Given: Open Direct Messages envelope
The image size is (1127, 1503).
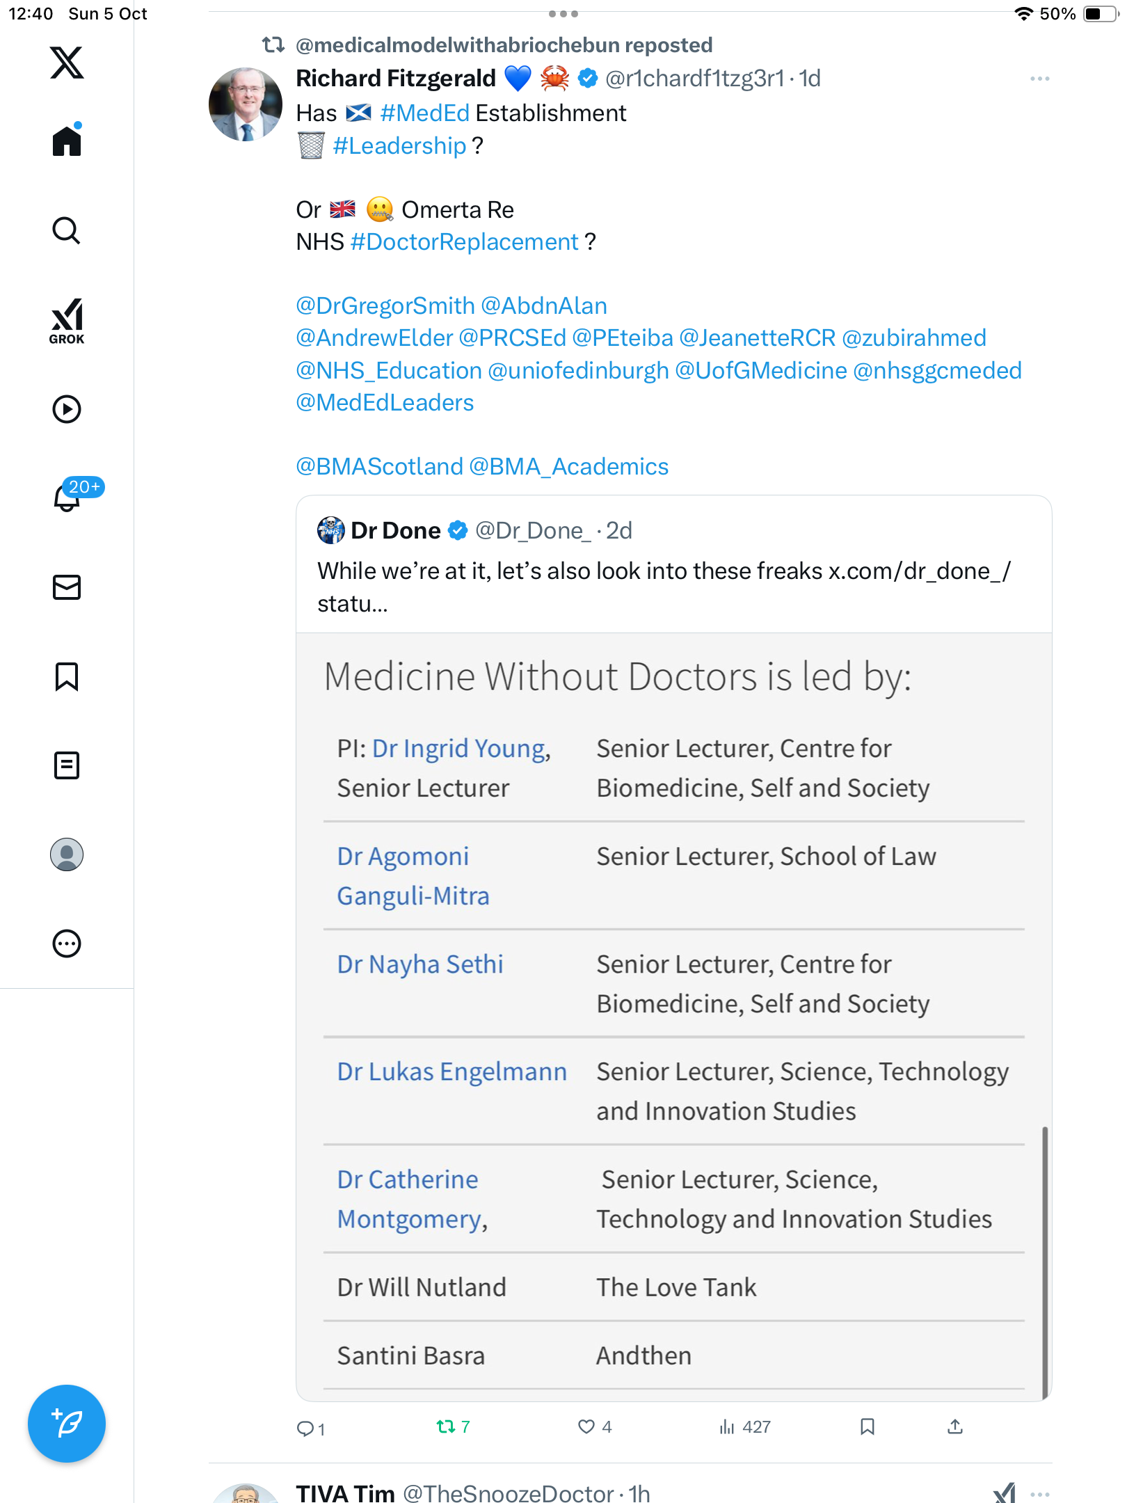Looking at the screenshot, I should pos(67,587).
